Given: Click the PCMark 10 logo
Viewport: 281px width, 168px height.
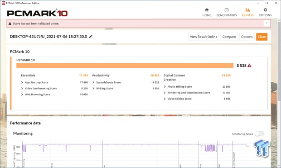Looking at the screenshot, I should pos(37,13).
